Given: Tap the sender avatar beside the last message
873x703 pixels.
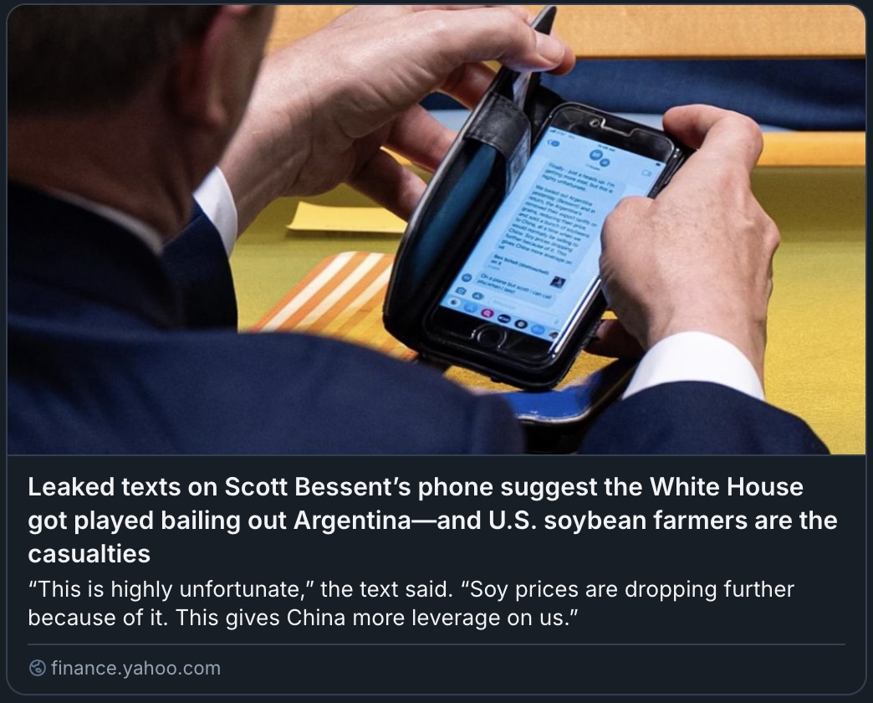Looking at the screenshot, I should (467, 277).
